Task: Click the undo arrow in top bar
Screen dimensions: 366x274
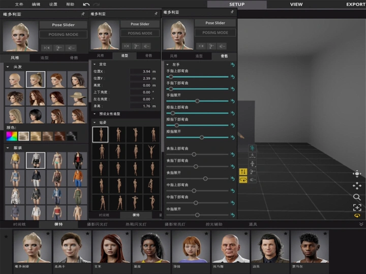Action: pyautogui.click(x=85, y=4)
